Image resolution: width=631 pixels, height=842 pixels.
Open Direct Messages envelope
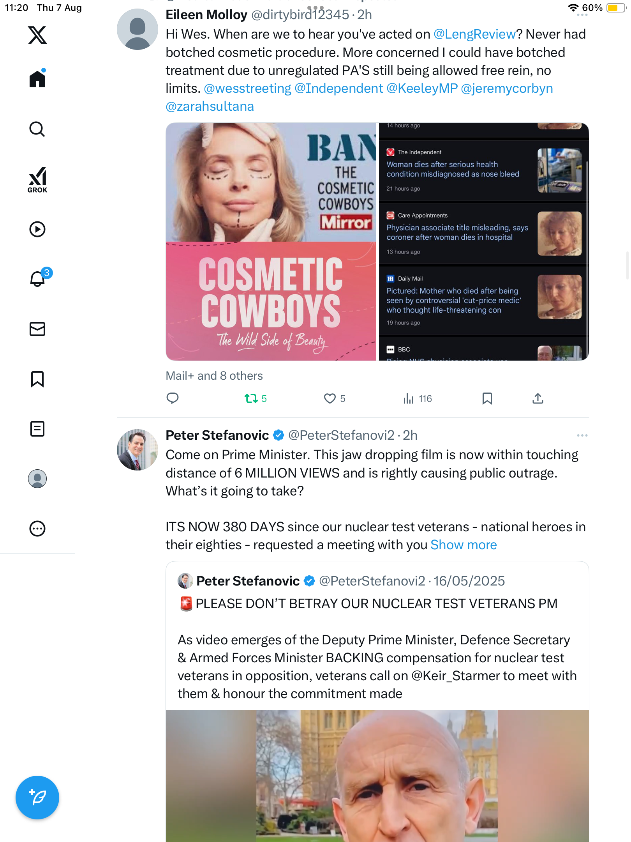[x=37, y=329]
